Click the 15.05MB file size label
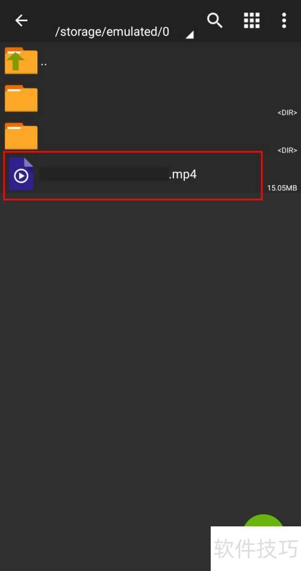The height and width of the screenshot is (571, 301). click(x=282, y=188)
